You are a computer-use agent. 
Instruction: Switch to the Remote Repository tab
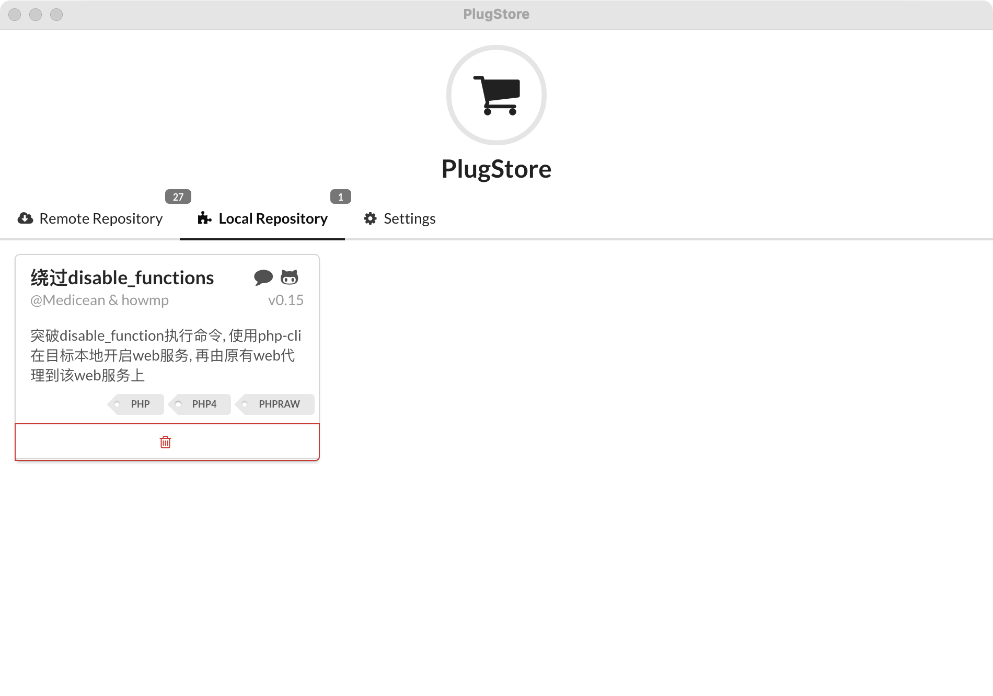[x=101, y=218]
